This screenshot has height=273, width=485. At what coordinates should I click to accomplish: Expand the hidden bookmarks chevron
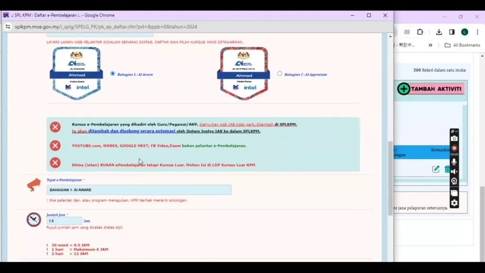click(x=430, y=45)
